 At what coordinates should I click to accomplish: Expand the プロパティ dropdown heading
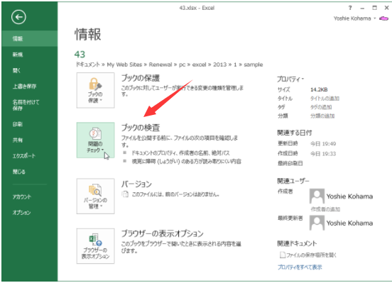(290, 79)
